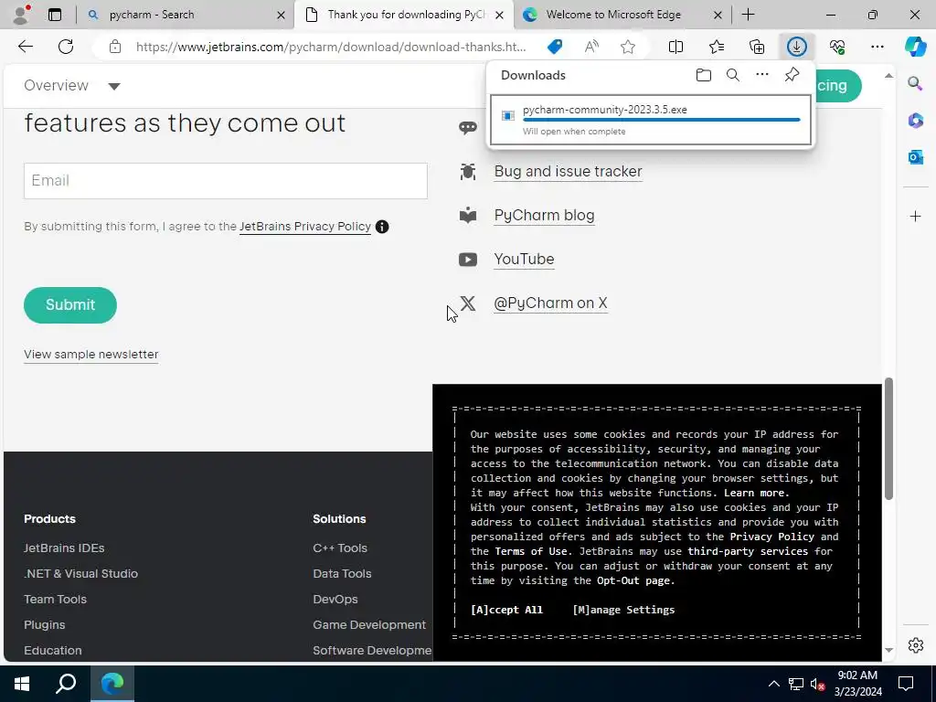Open Collections icon in toolbar

click(x=756, y=47)
